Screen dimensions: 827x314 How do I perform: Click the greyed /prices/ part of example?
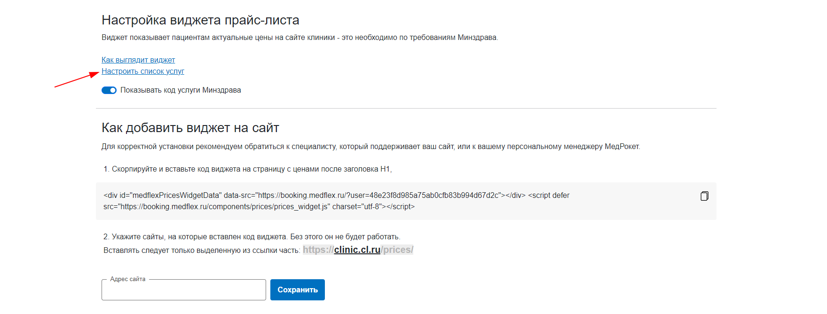(x=397, y=250)
